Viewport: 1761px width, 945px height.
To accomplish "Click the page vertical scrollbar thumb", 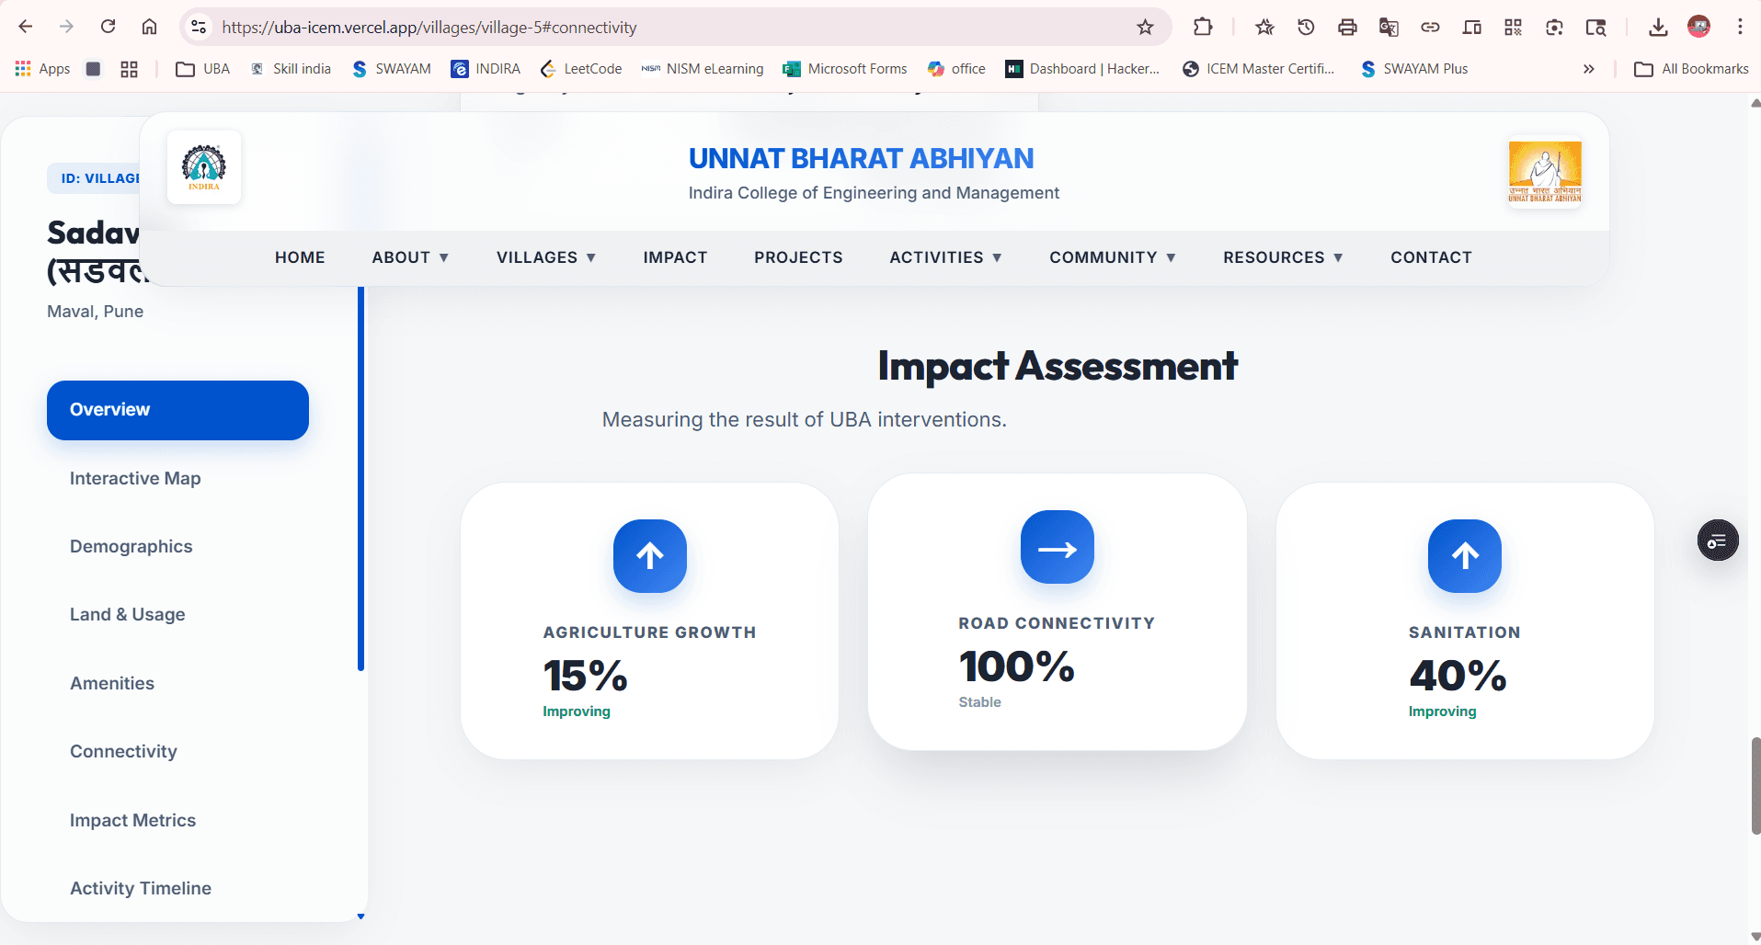I will [1755, 786].
